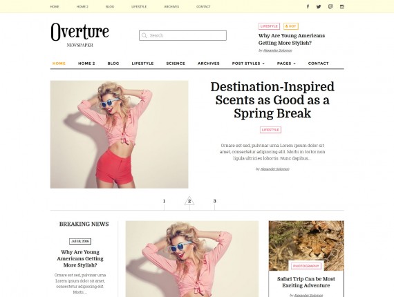
Task: Click Alexander Solomon author link under excerpt
Action: [x=274, y=169]
